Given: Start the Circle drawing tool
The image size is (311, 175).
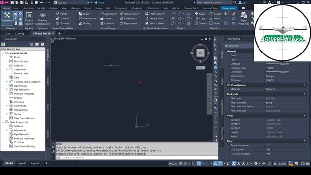Looking at the screenshot, I should [180, 18].
